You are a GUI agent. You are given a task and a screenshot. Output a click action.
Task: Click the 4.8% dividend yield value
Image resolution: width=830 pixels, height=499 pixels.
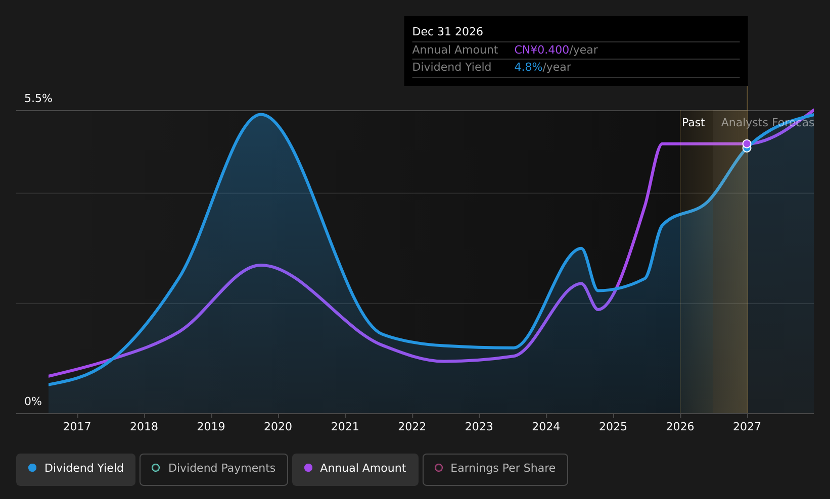tap(528, 67)
